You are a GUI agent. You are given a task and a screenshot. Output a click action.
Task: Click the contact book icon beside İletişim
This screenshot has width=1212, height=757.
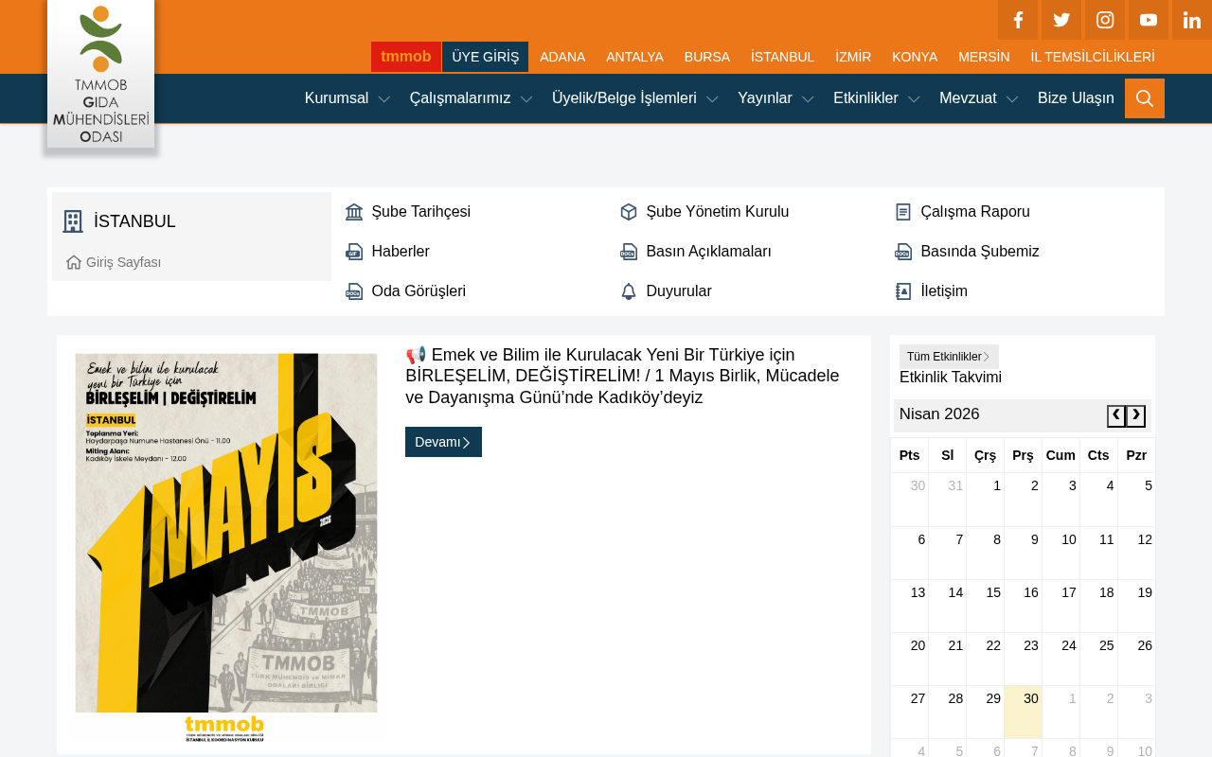click(903, 291)
